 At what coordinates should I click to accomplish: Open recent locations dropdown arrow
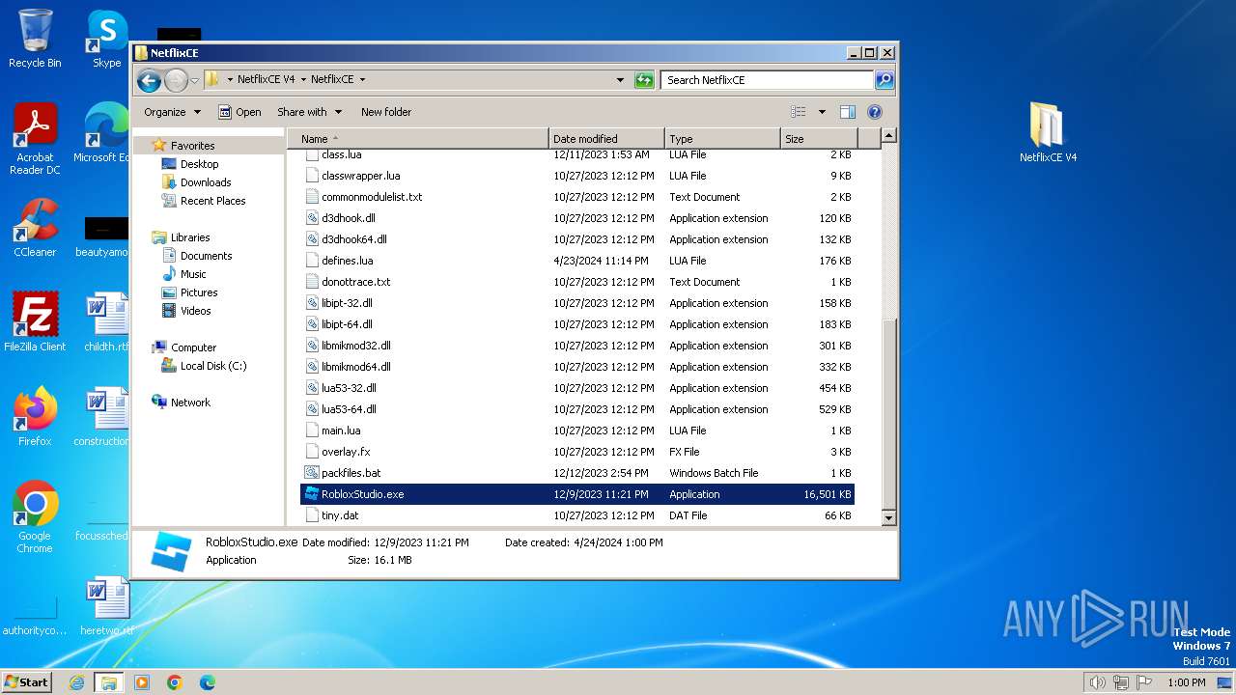coord(194,80)
